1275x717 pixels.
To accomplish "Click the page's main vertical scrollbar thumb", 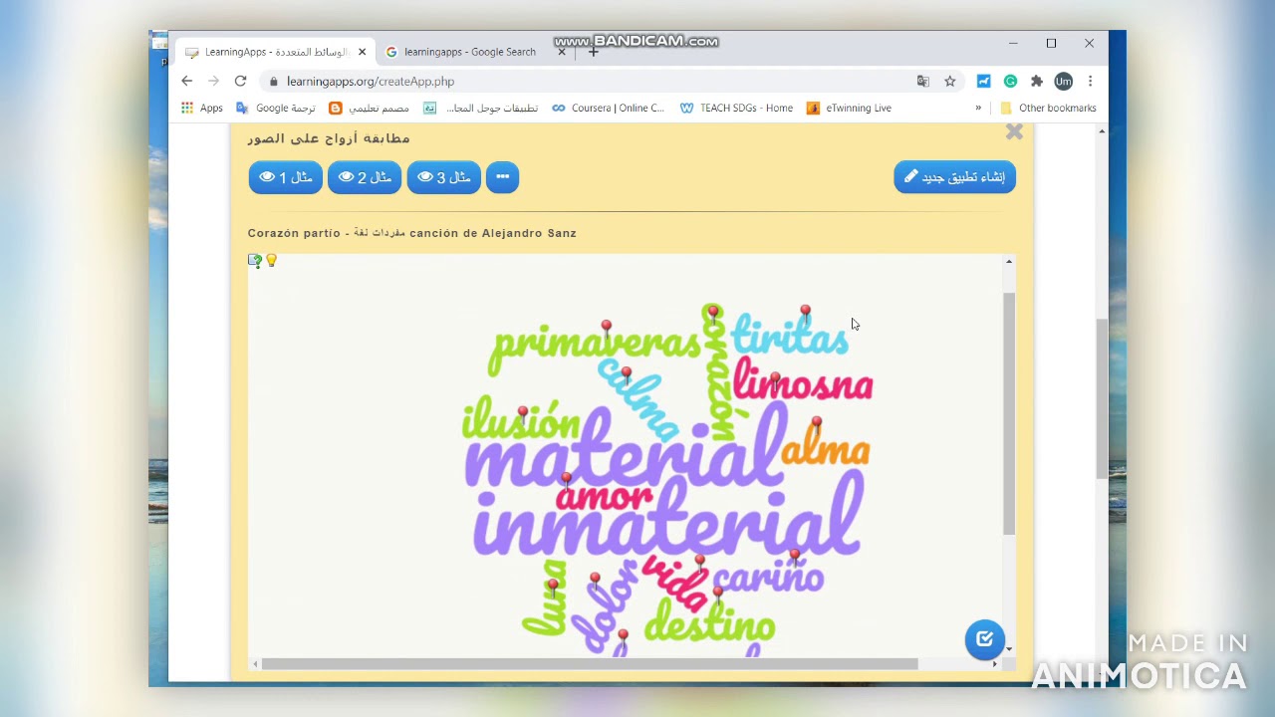I will 1102,398.
